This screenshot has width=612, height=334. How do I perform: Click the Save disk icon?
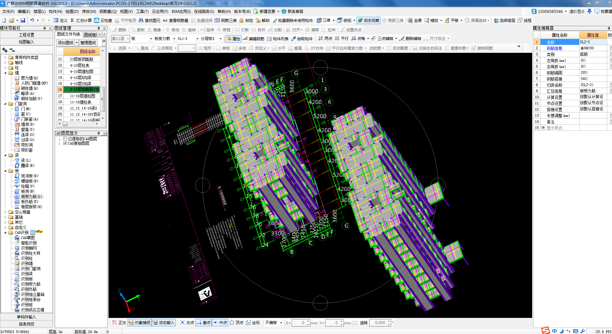pos(23,20)
